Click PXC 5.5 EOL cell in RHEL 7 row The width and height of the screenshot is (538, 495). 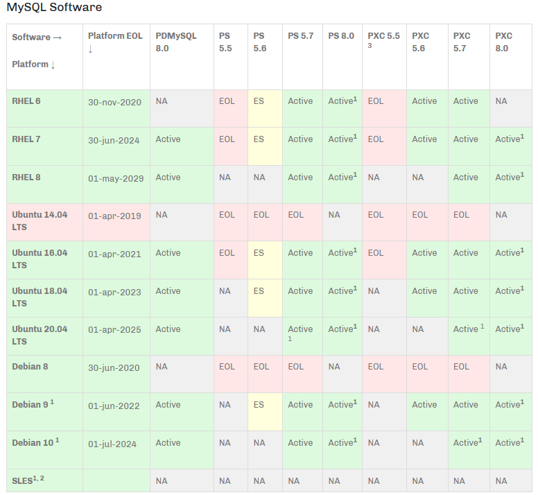(385, 146)
